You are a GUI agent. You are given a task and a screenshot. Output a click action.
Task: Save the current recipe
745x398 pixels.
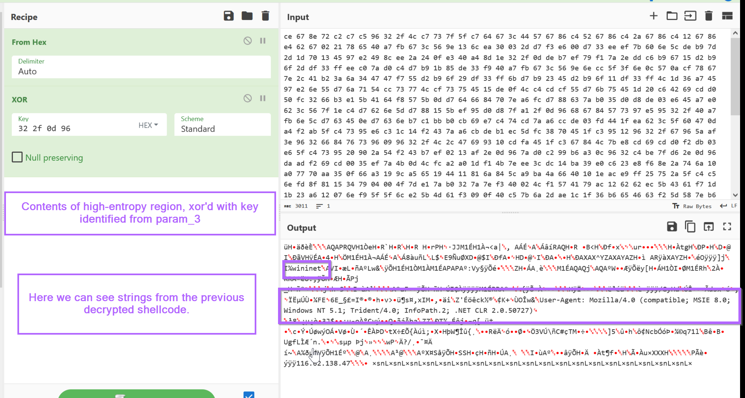[228, 16]
